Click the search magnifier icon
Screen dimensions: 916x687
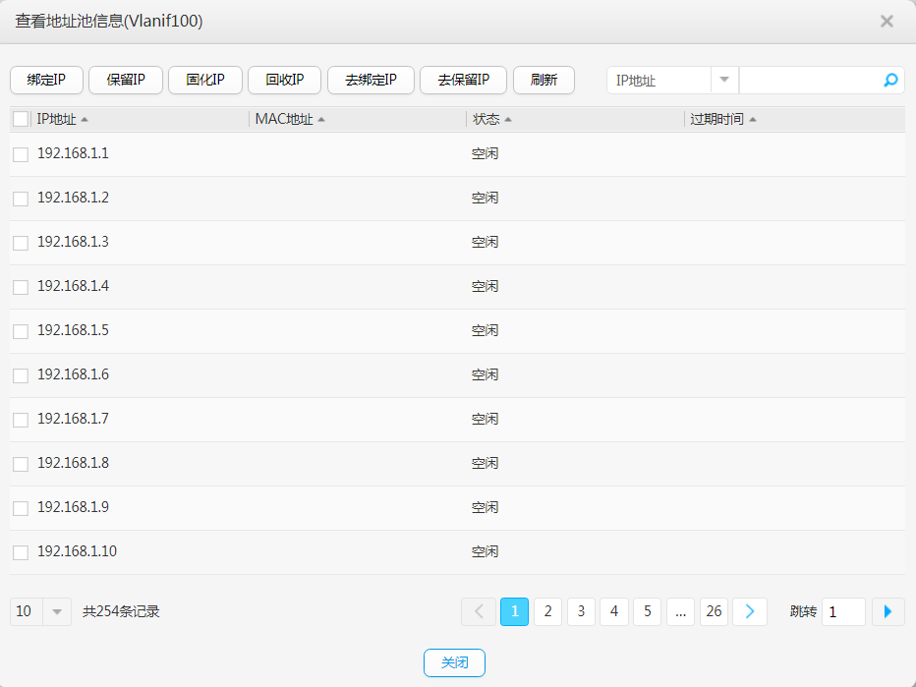(x=889, y=80)
